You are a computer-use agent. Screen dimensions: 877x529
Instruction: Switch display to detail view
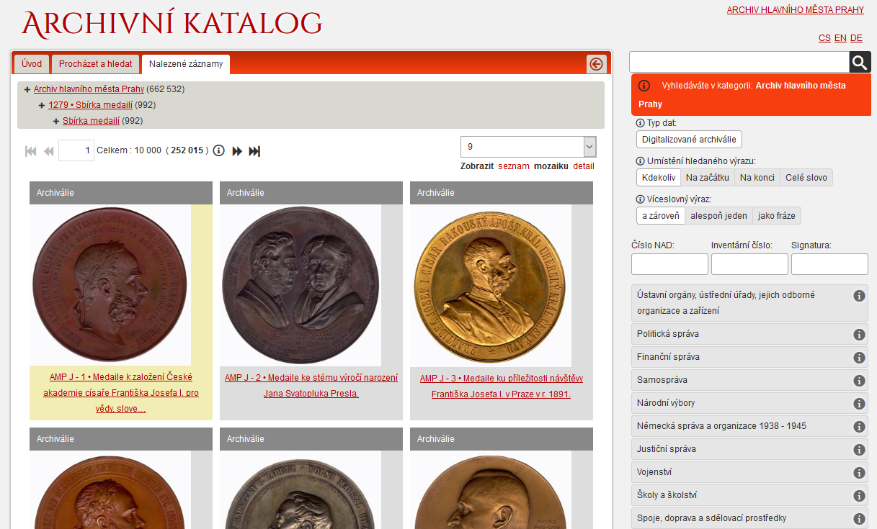tap(584, 166)
